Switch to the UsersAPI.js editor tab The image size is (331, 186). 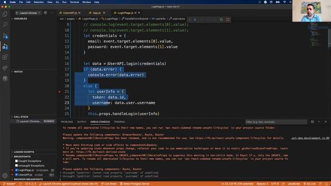pyautogui.click(x=70, y=13)
